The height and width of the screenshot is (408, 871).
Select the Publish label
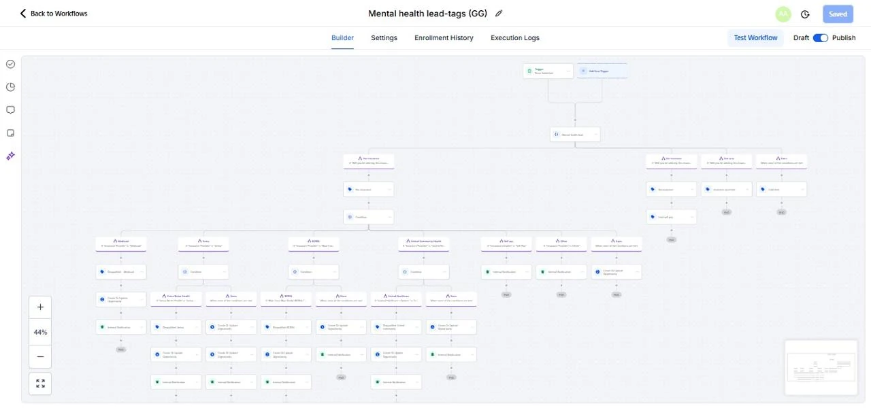844,38
